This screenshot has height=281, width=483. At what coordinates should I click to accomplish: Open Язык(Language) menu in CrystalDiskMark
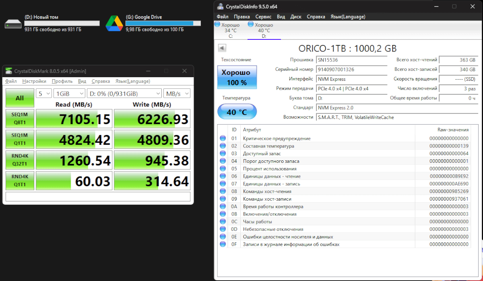point(132,81)
